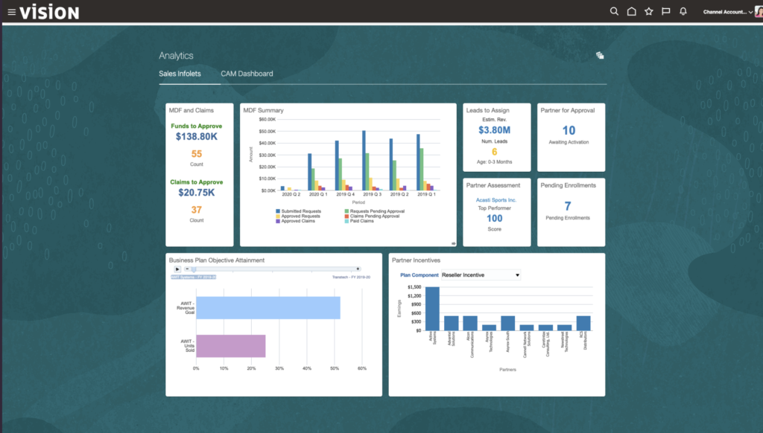Click the announcements flag icon
The width and height of the screenshot is (763, 433).
click(x=665, y=11)
